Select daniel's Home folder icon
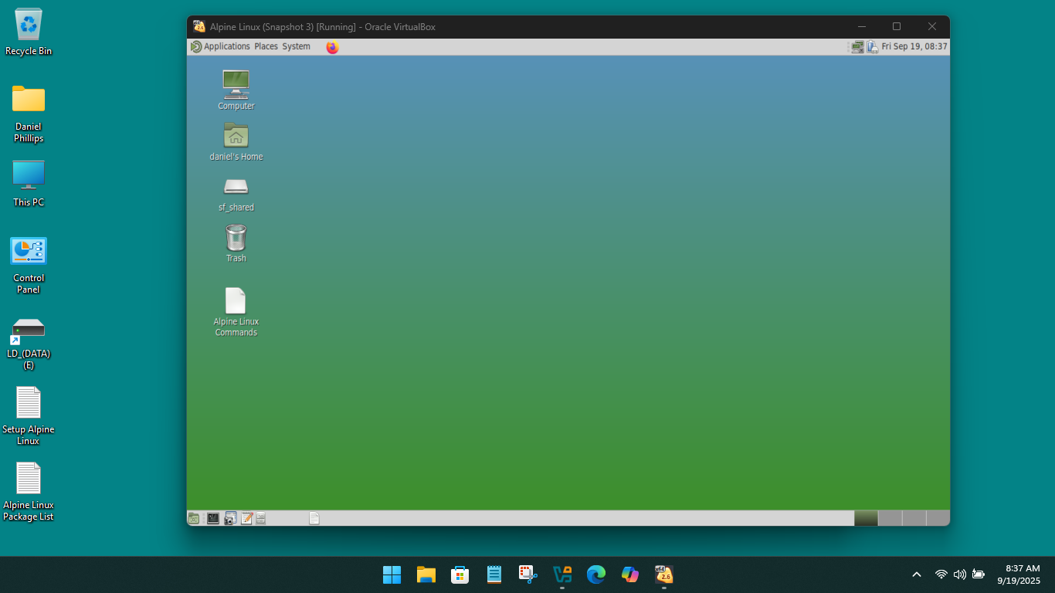Screen dimensions: 1055x593 click(x=236, y=135)
